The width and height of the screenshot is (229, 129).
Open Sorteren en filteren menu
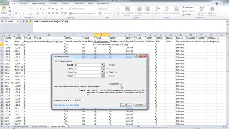point(202,11)
